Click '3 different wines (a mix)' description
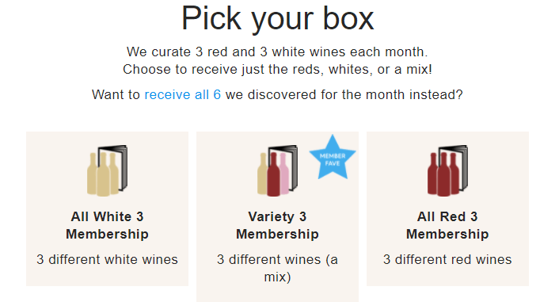This screenshot has height=302, width=559. point(277,268)
